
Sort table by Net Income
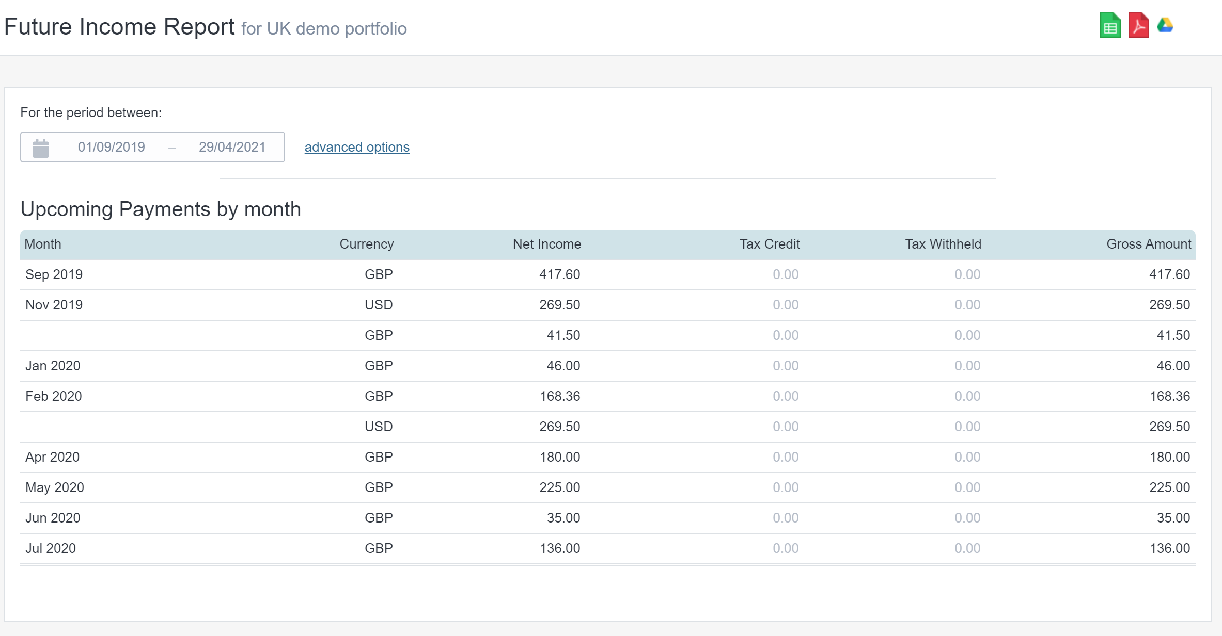tap(546, 244)
